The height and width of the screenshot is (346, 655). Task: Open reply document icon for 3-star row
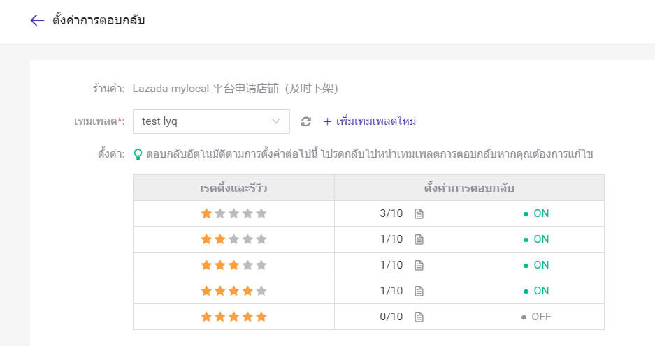(419, 265)
